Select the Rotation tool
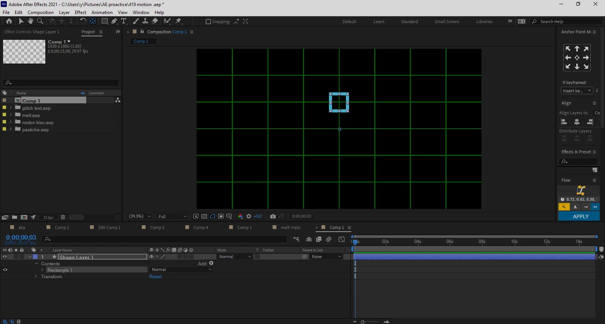Viewport: 605px width, 324px height. [x=83, y=21]
